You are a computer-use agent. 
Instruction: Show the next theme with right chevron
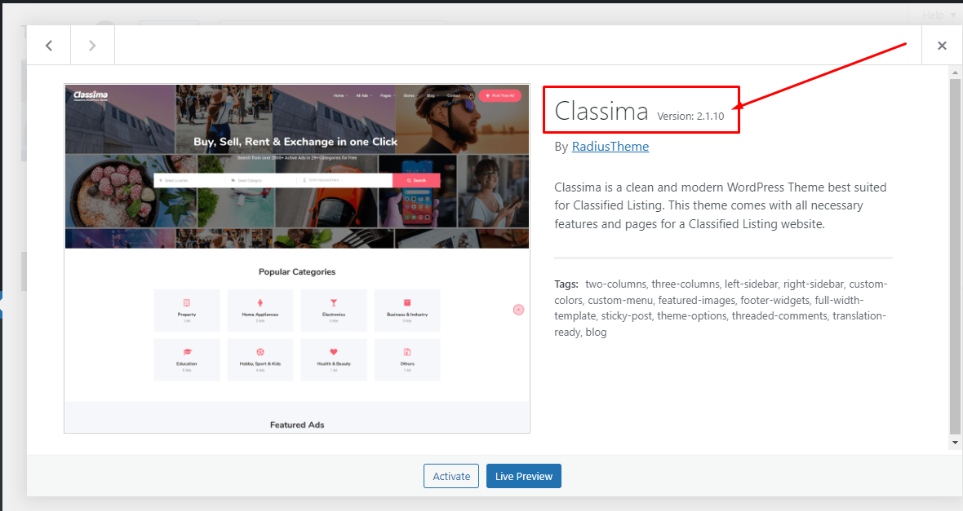click(92, 46)
